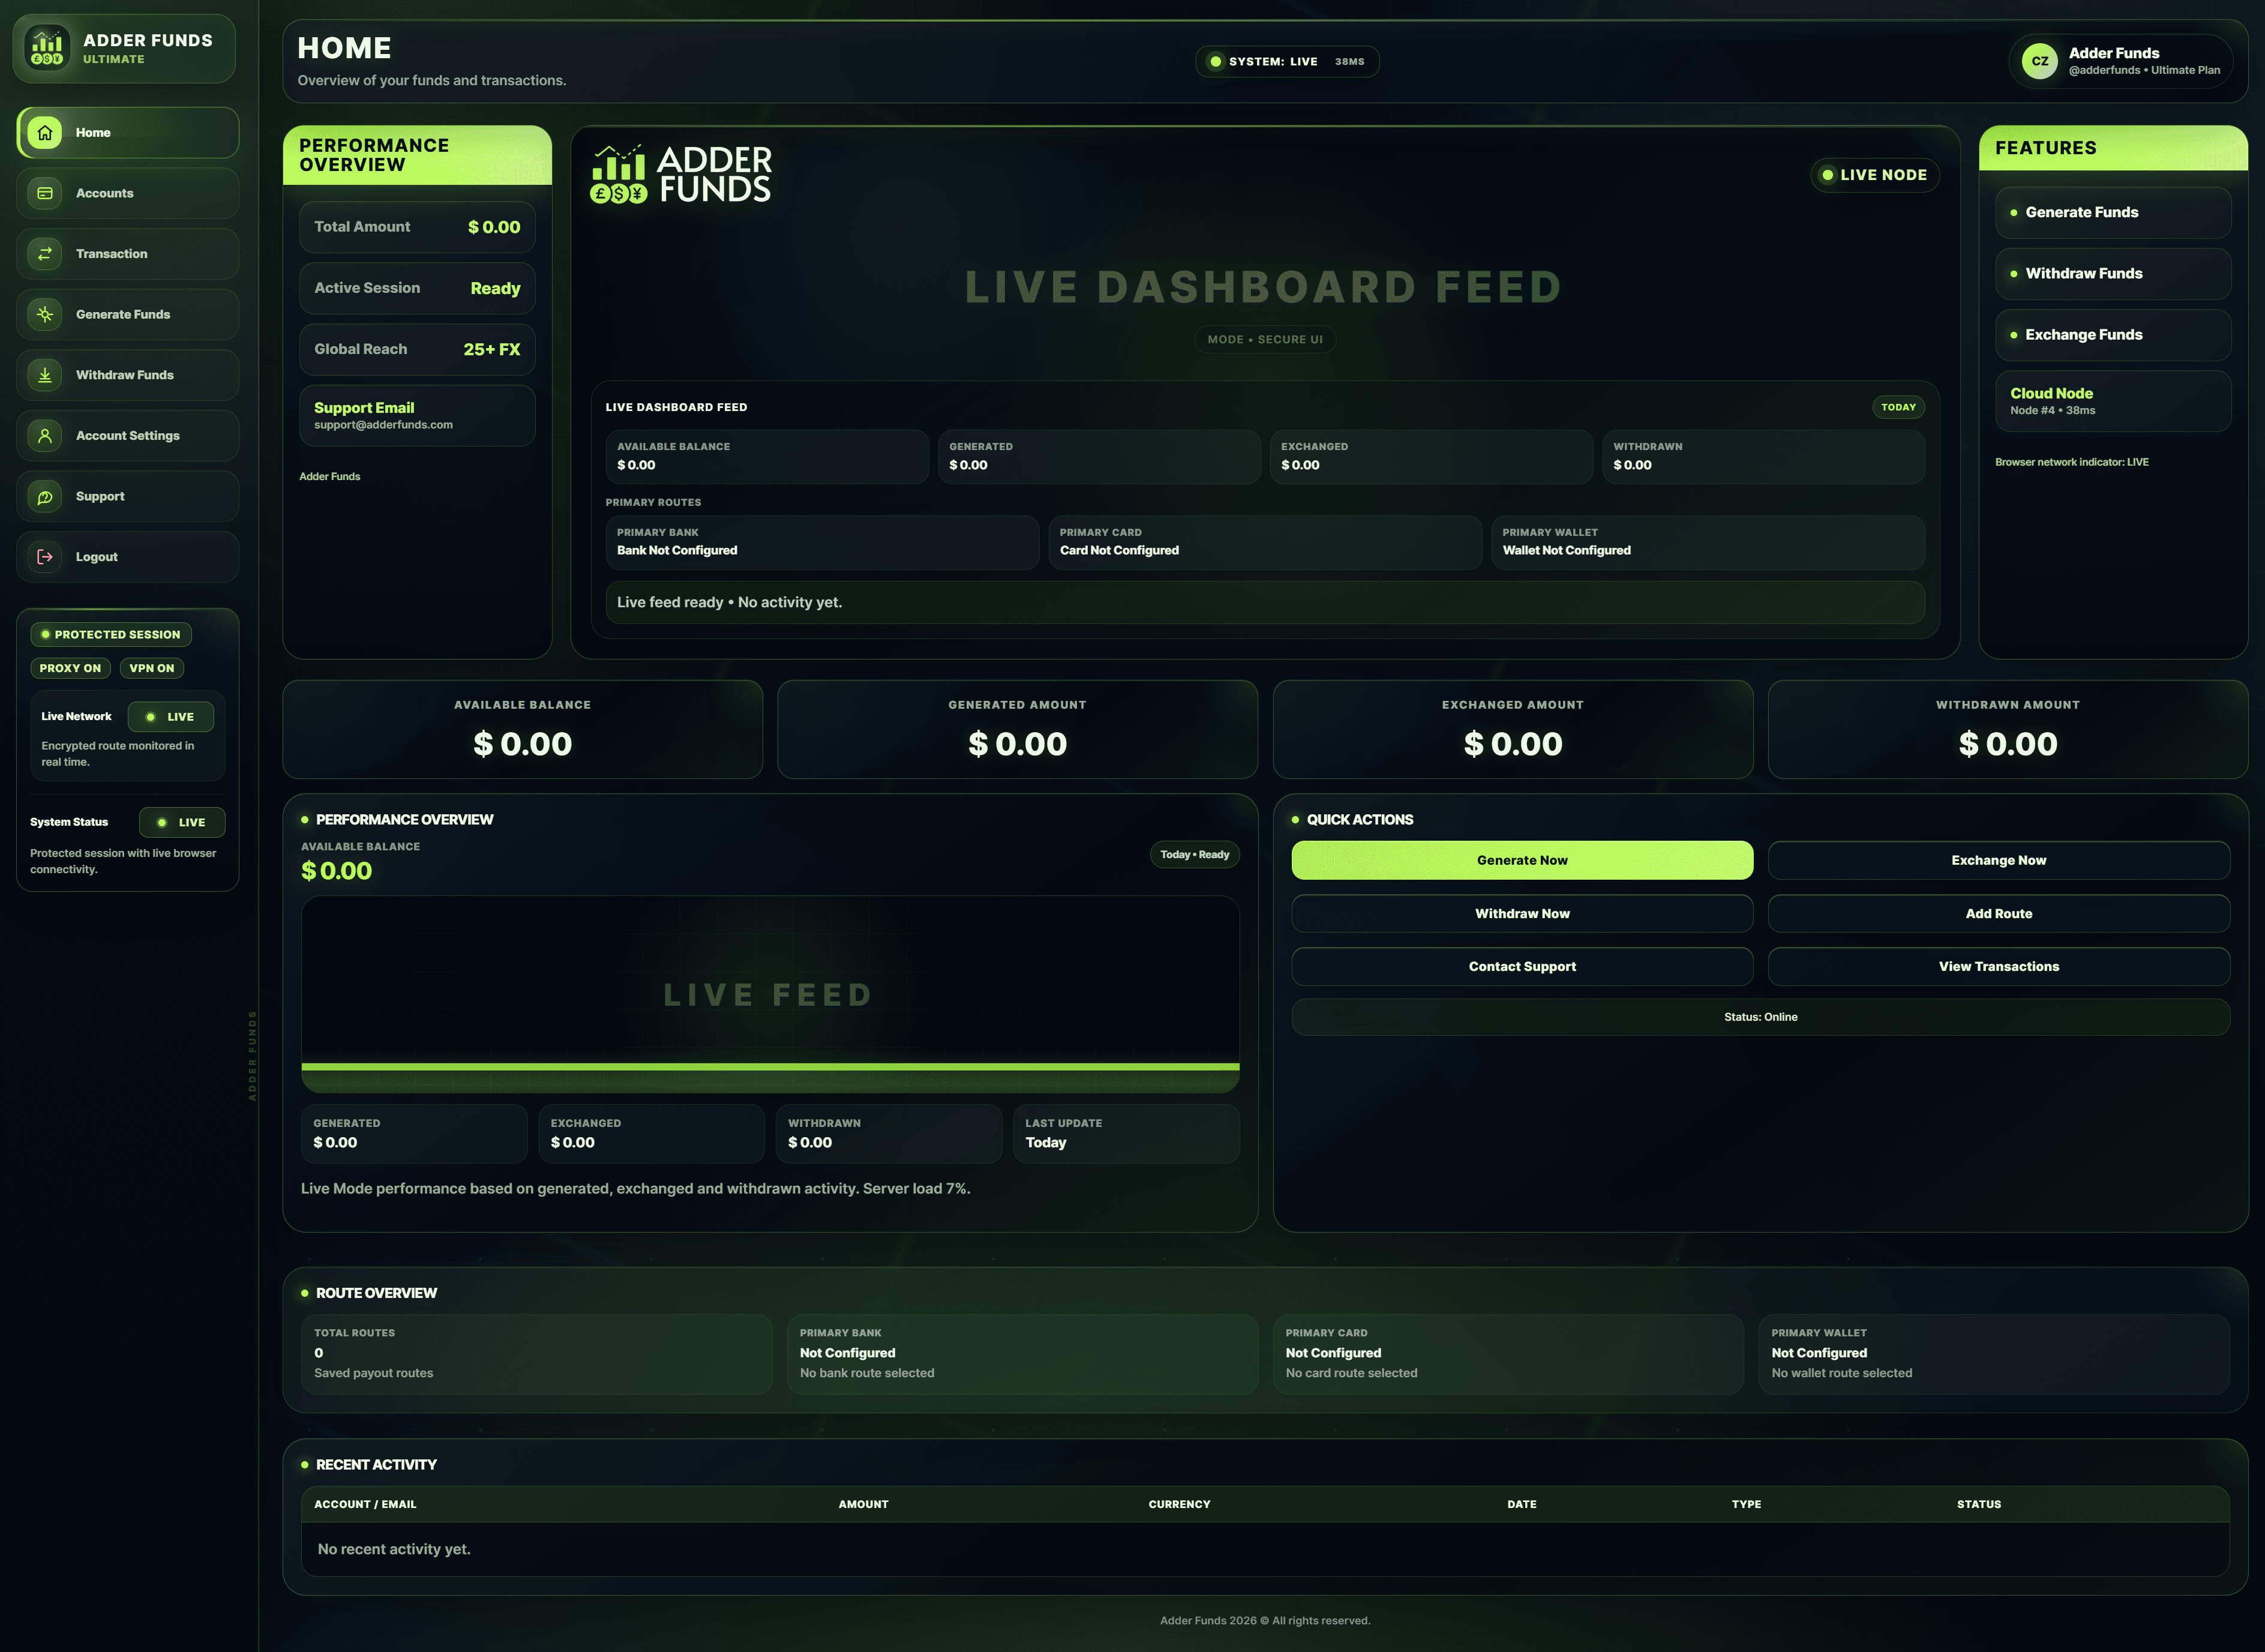This screenshot has height=1652, width=2265.
Task: Click the CZ user avatar
Action: (x=2039, y=61)
